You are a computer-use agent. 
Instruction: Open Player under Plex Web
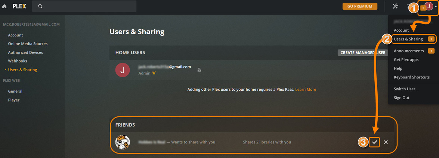click(14, 100)
